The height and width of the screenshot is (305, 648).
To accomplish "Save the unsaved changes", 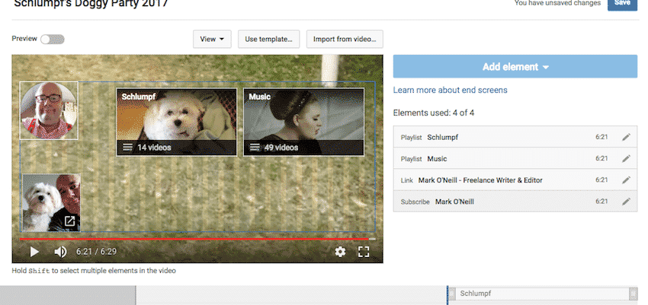I will point(622,3).
